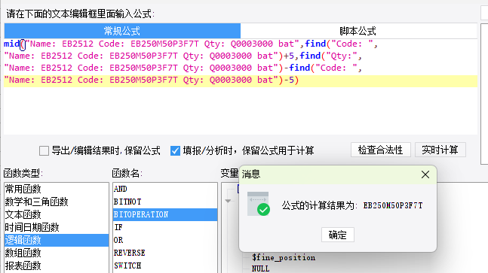
Task: Click 实时计算 button
Action: click(440, 150)
